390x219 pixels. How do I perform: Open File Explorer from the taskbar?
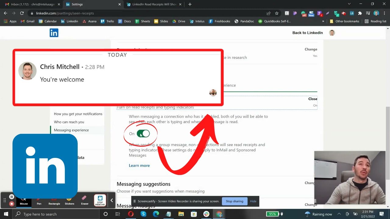click(181, 214)
